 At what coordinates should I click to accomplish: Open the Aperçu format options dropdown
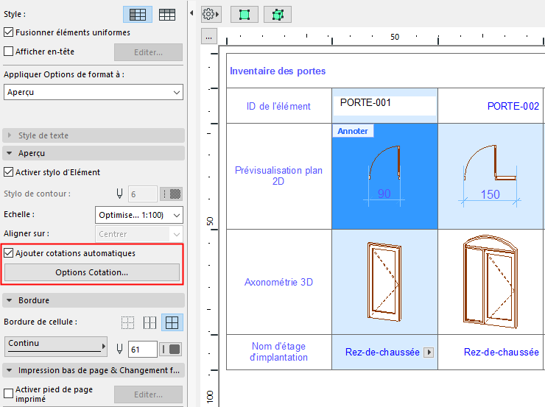(93, 93)
